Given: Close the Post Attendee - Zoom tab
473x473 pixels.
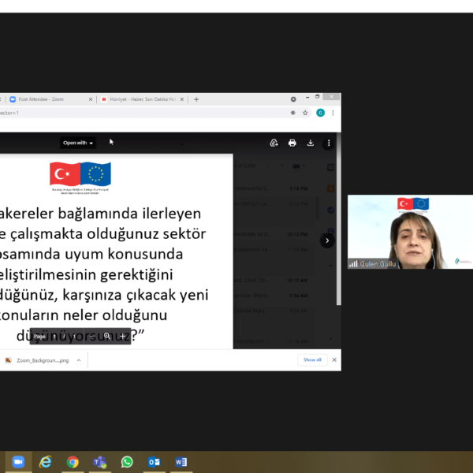Looking at the screenshot, I should coord(91,99).
